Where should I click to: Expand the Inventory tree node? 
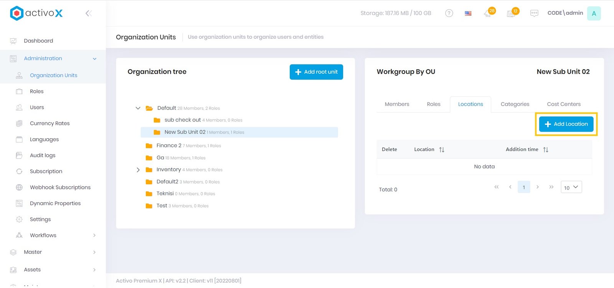(138, 170)
